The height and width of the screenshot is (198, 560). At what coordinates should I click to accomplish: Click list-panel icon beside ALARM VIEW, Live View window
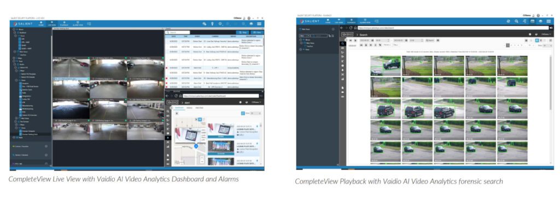click(89, 23)
